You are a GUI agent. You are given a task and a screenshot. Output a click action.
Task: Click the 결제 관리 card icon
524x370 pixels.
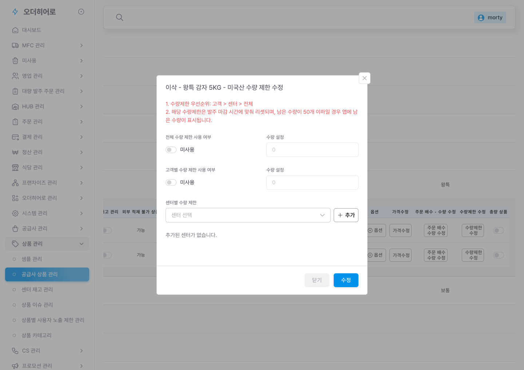click(x=15, y=137)
